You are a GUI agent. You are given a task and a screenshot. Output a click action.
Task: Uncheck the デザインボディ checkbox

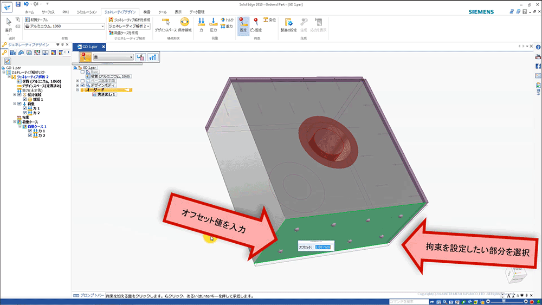click(x=82, y=85)
